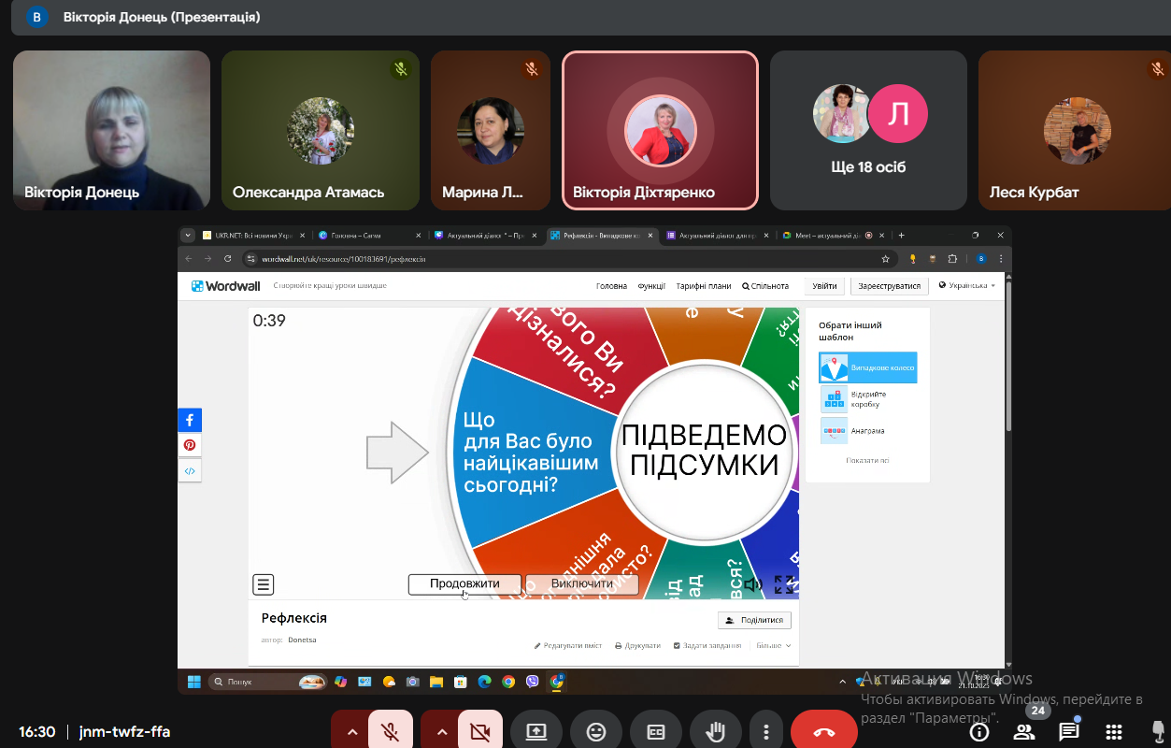Open the three-dot more options menu

click(765, 732)
